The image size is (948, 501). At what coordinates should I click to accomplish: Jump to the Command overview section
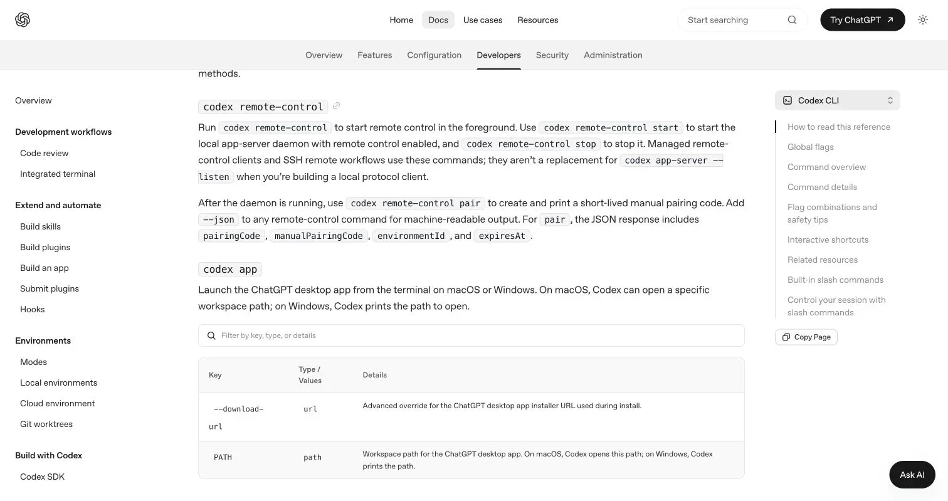click(x=826, y=167)
